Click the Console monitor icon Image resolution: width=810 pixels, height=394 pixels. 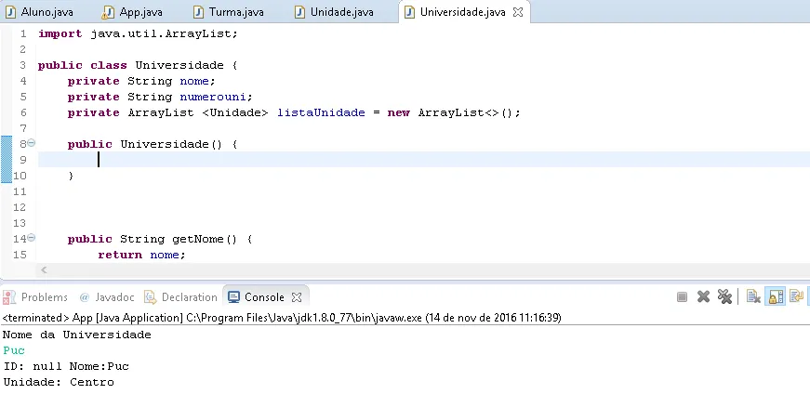coord(233,297)
